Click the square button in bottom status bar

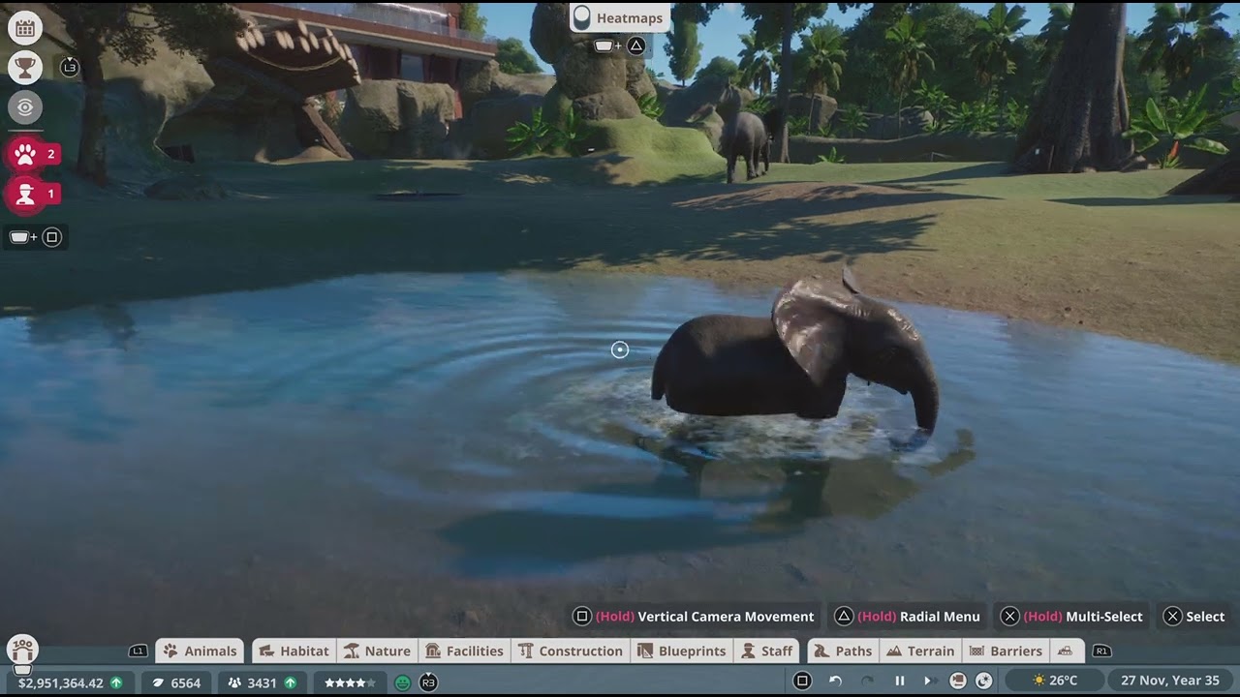point(802,681)
